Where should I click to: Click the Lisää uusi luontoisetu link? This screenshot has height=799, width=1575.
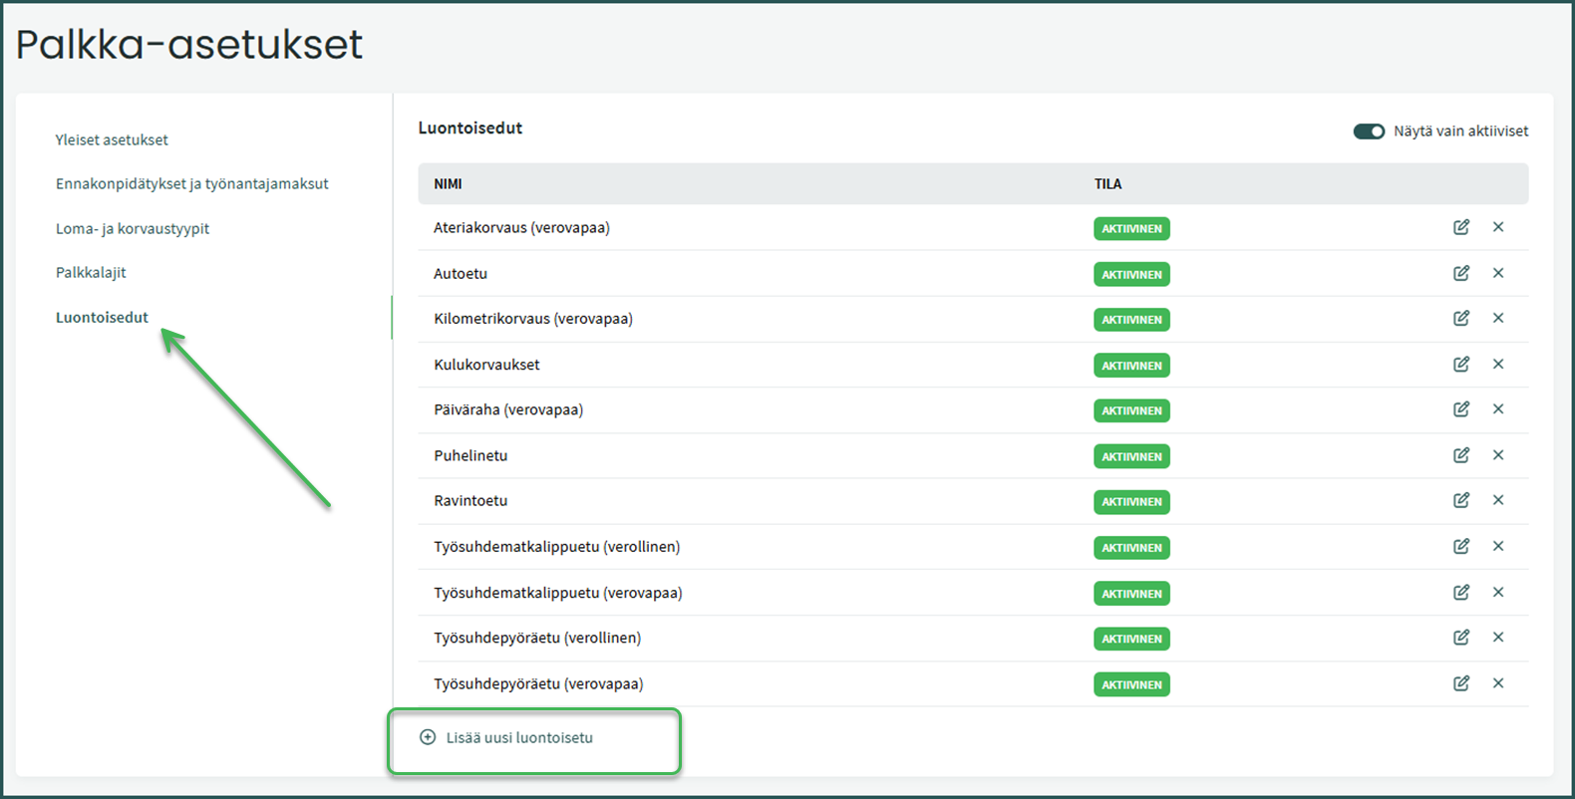pyautogui.click(x=518, y=738)
